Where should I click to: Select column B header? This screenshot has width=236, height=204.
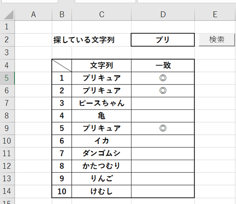coord(62,15)
